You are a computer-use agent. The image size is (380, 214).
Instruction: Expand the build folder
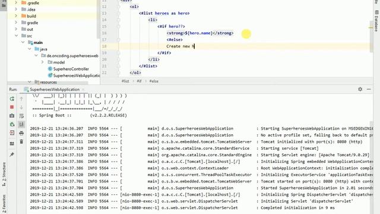pyautogui.click(x=16, y=16)
